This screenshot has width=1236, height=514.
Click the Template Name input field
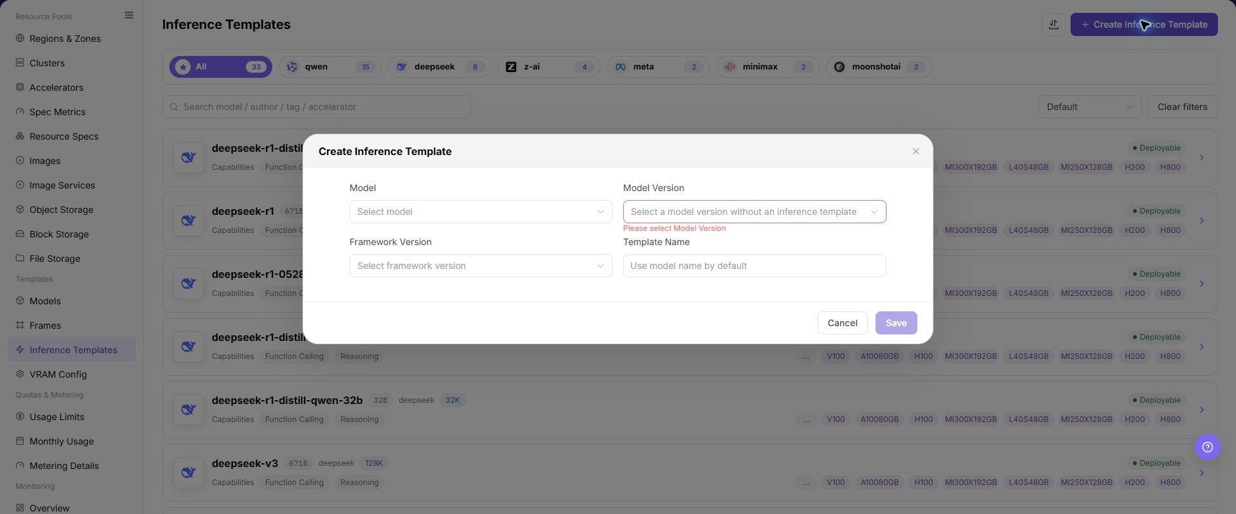click(x=754, y=266)
